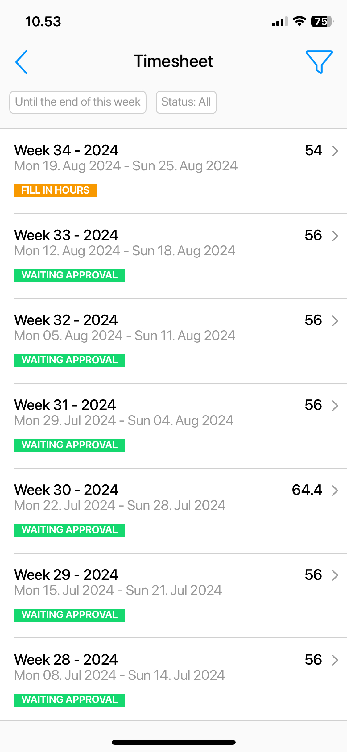This screenshot has width=347, height=752.
Task: Tap the Timesheet title
Action: (173, 61)
